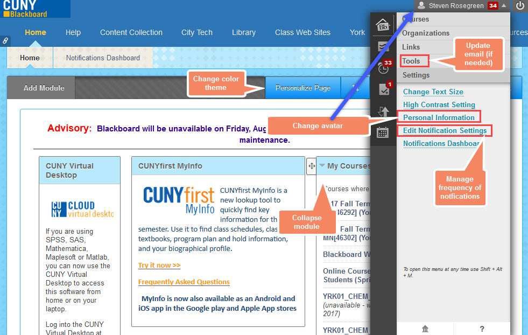528x335 pixels.
Task: Open Settings in the global menu
Action: coord(416,75)
